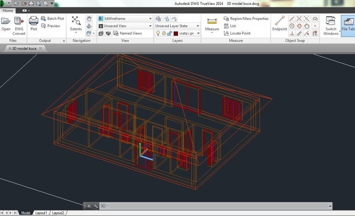Open the Unsaved Layer State dropdown
The width and height of the screenshot is (355, 216).
[177, 26]
